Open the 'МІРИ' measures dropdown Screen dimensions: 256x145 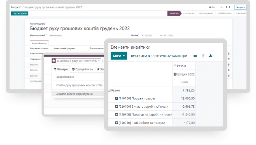click(x=119, y=56)
